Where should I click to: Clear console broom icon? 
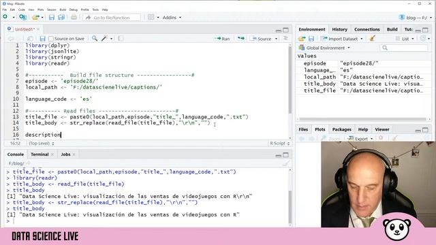click(286, 163)
